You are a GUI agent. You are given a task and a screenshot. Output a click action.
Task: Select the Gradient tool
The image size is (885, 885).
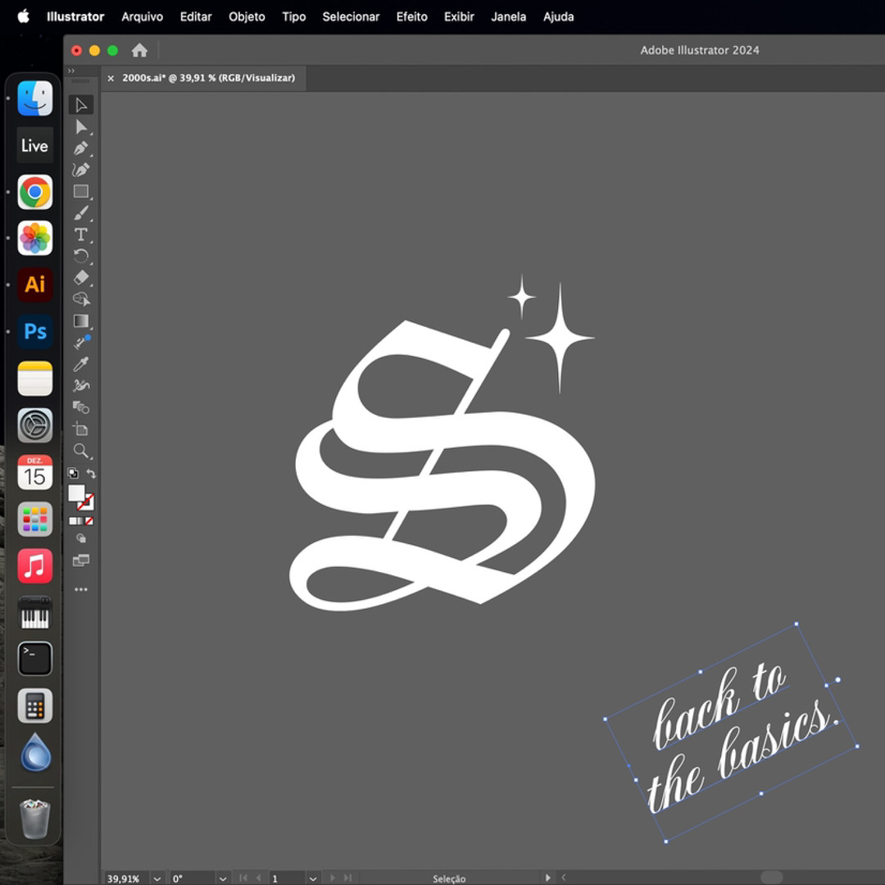tap(80, 321)
